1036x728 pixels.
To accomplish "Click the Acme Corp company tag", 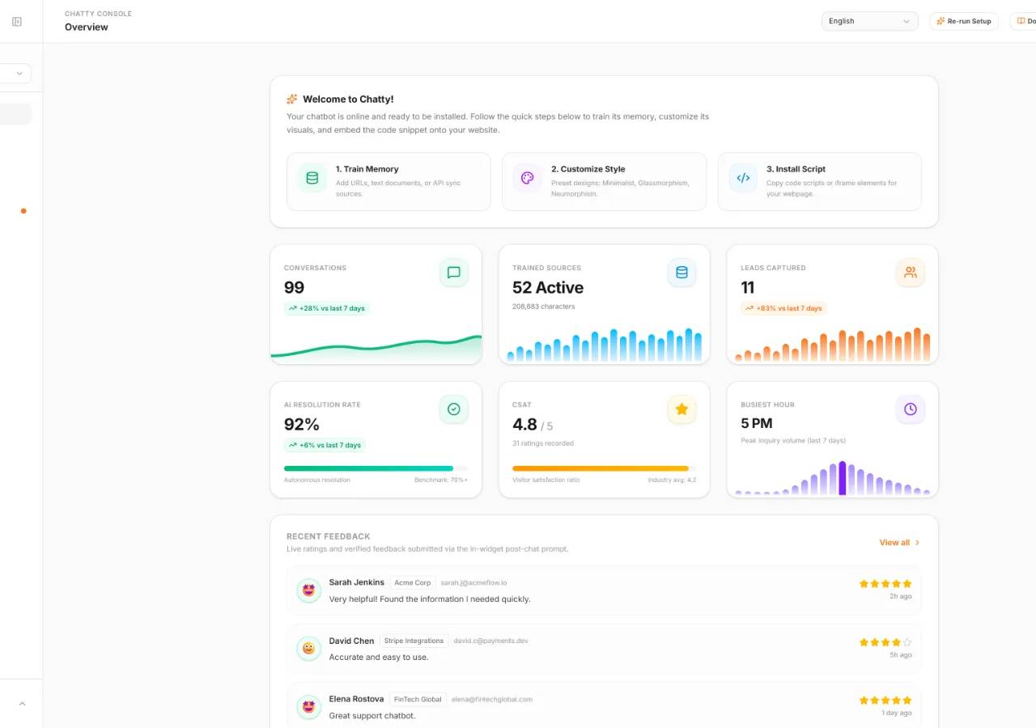I will click(413, 582).
